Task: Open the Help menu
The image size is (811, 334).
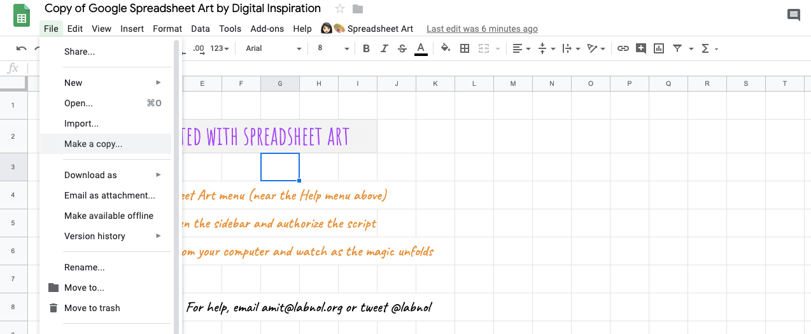Action: coord(302,29)
